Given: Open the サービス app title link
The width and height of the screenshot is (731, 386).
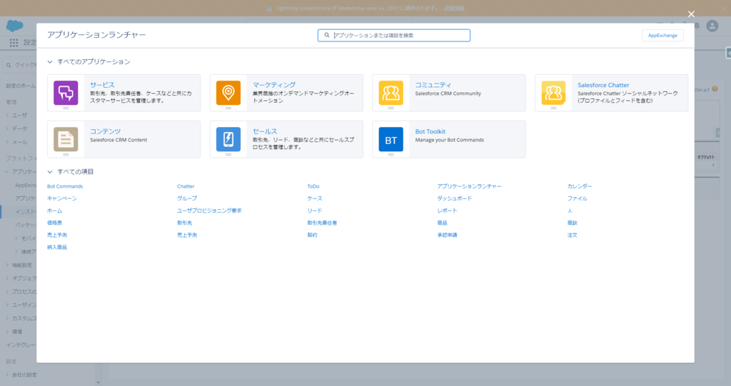Looking at the screenshot, I should (x=102, y=85).
